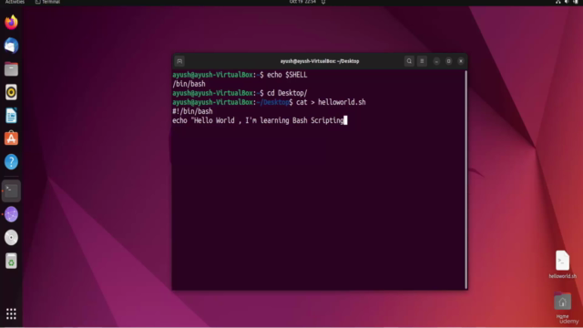Select the Terminal icon in dock

tap(11, 190)
